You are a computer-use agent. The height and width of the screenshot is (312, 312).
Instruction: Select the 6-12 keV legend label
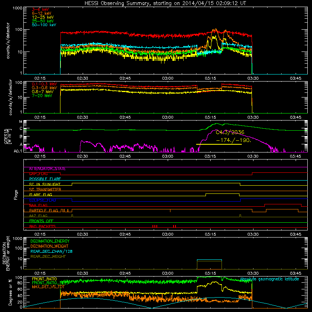[41, 13]
